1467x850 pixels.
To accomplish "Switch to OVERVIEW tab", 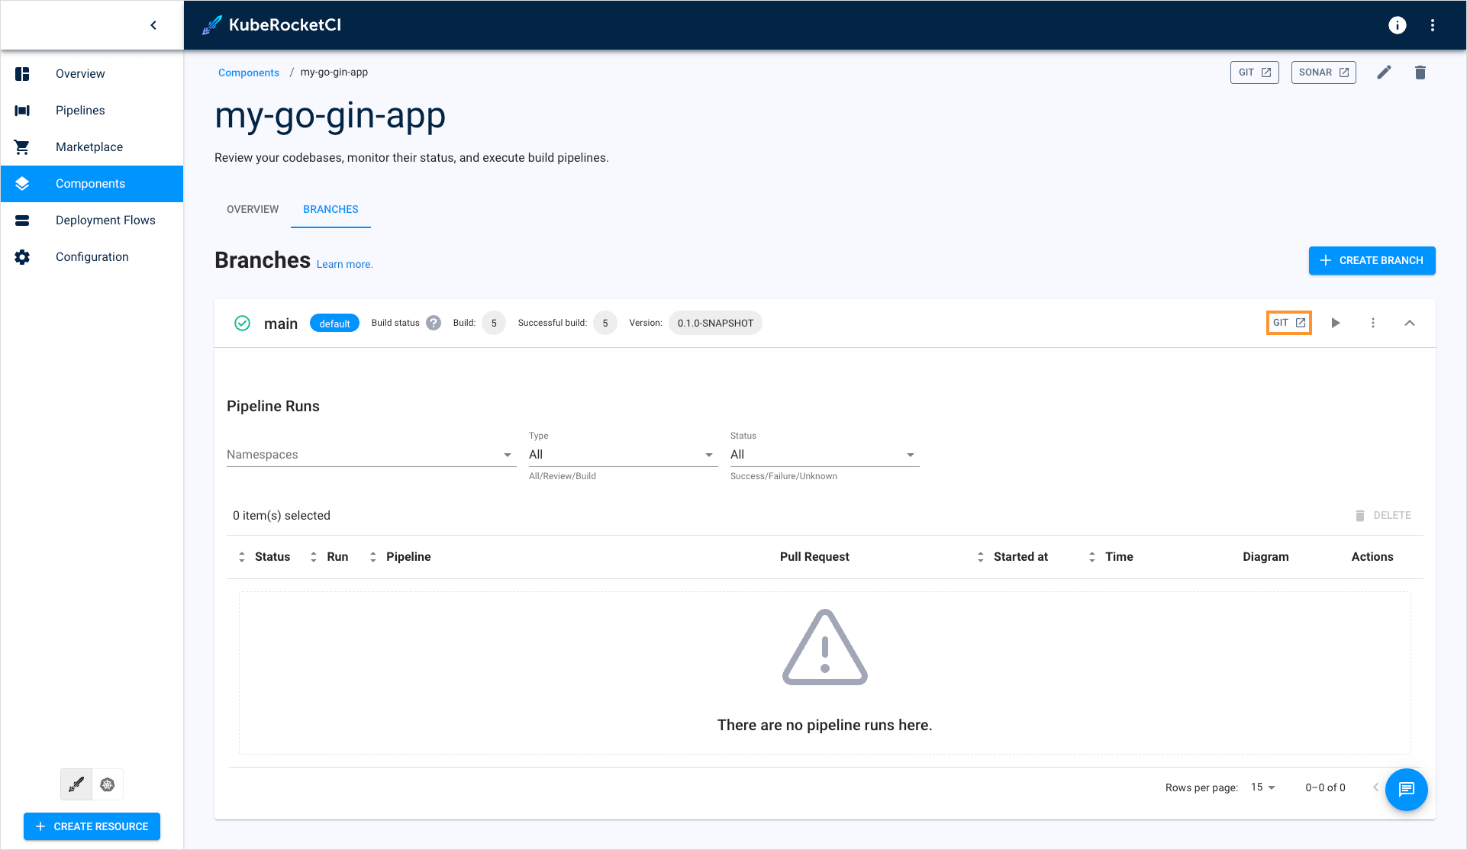I will coord(251,210).
